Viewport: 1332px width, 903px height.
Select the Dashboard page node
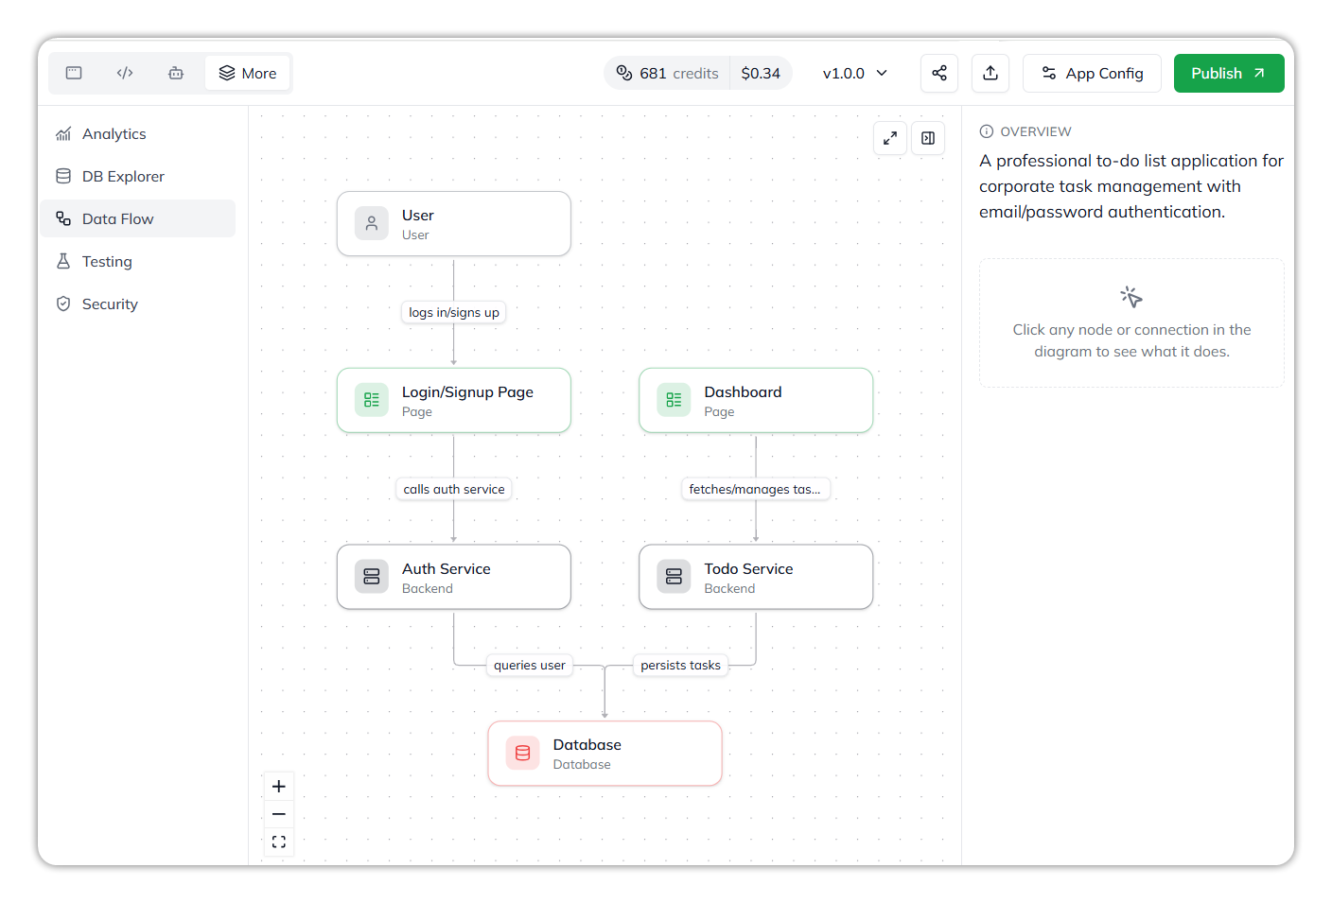(x=756, y=401)
